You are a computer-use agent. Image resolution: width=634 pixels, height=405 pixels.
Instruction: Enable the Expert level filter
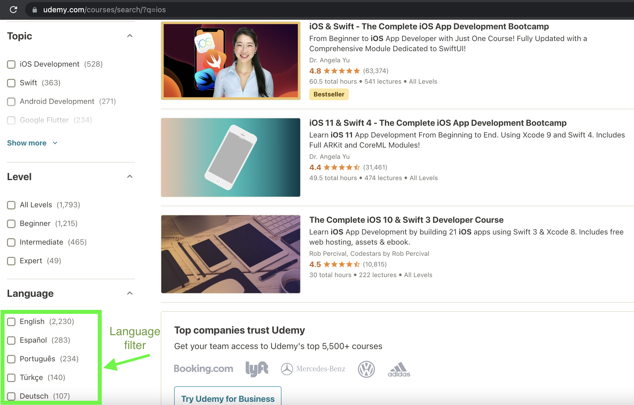point(11,261)
